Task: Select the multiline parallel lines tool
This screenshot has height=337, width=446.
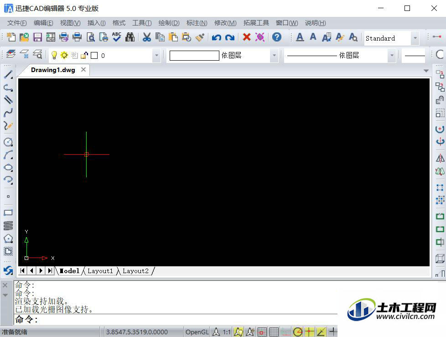Action: (x=8, y=100)
